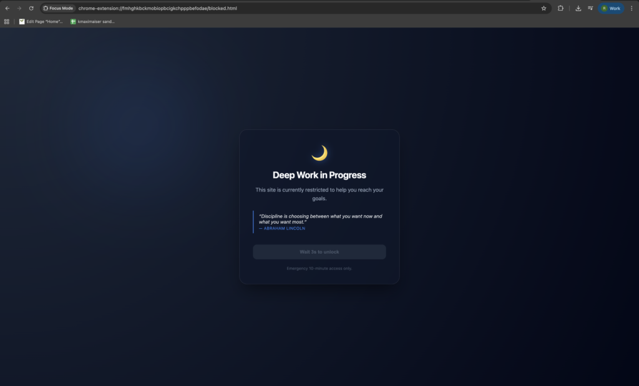
Task: Click the browser forward arrow
Action: (19, 8)
